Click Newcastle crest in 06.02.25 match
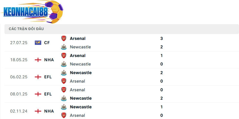239x119 pixels. tap(64, 73)
